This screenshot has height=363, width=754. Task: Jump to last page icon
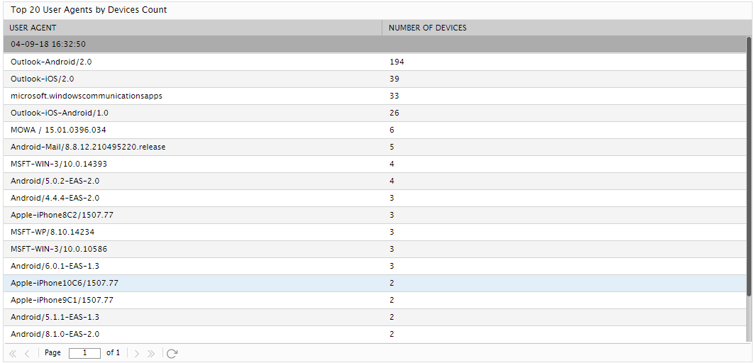point(151,353)
